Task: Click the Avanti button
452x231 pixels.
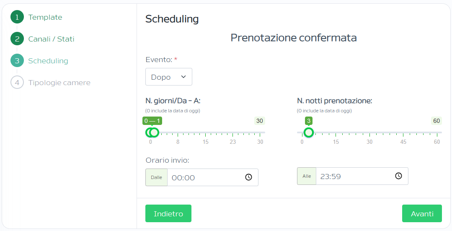Action: click(x=422, y=213)
